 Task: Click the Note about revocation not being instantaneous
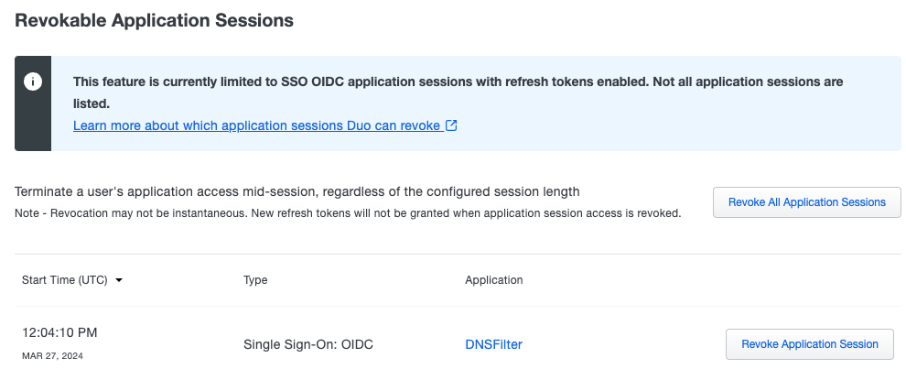pyautogui.click(x=348, y=213)
